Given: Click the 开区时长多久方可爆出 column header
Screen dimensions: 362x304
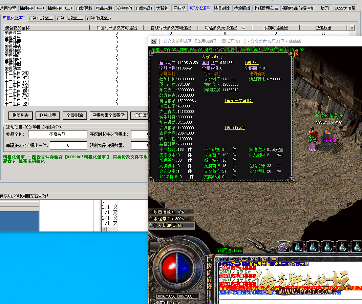Looking at the screenshot, I should [x=116, y=28].
